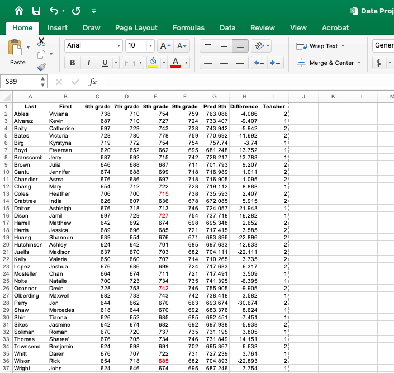Open the General number format box
The width and height of the screenshot is (394, 373).
383,45
